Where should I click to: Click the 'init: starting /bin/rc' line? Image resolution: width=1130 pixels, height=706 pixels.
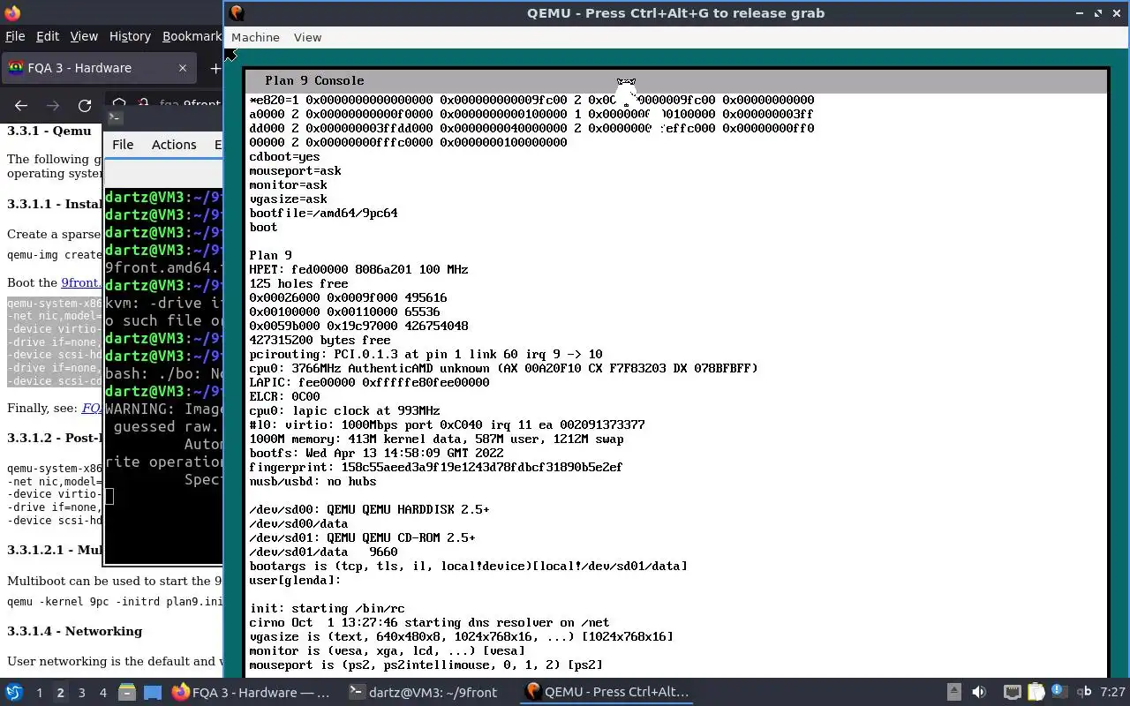(x=327, y=608)
